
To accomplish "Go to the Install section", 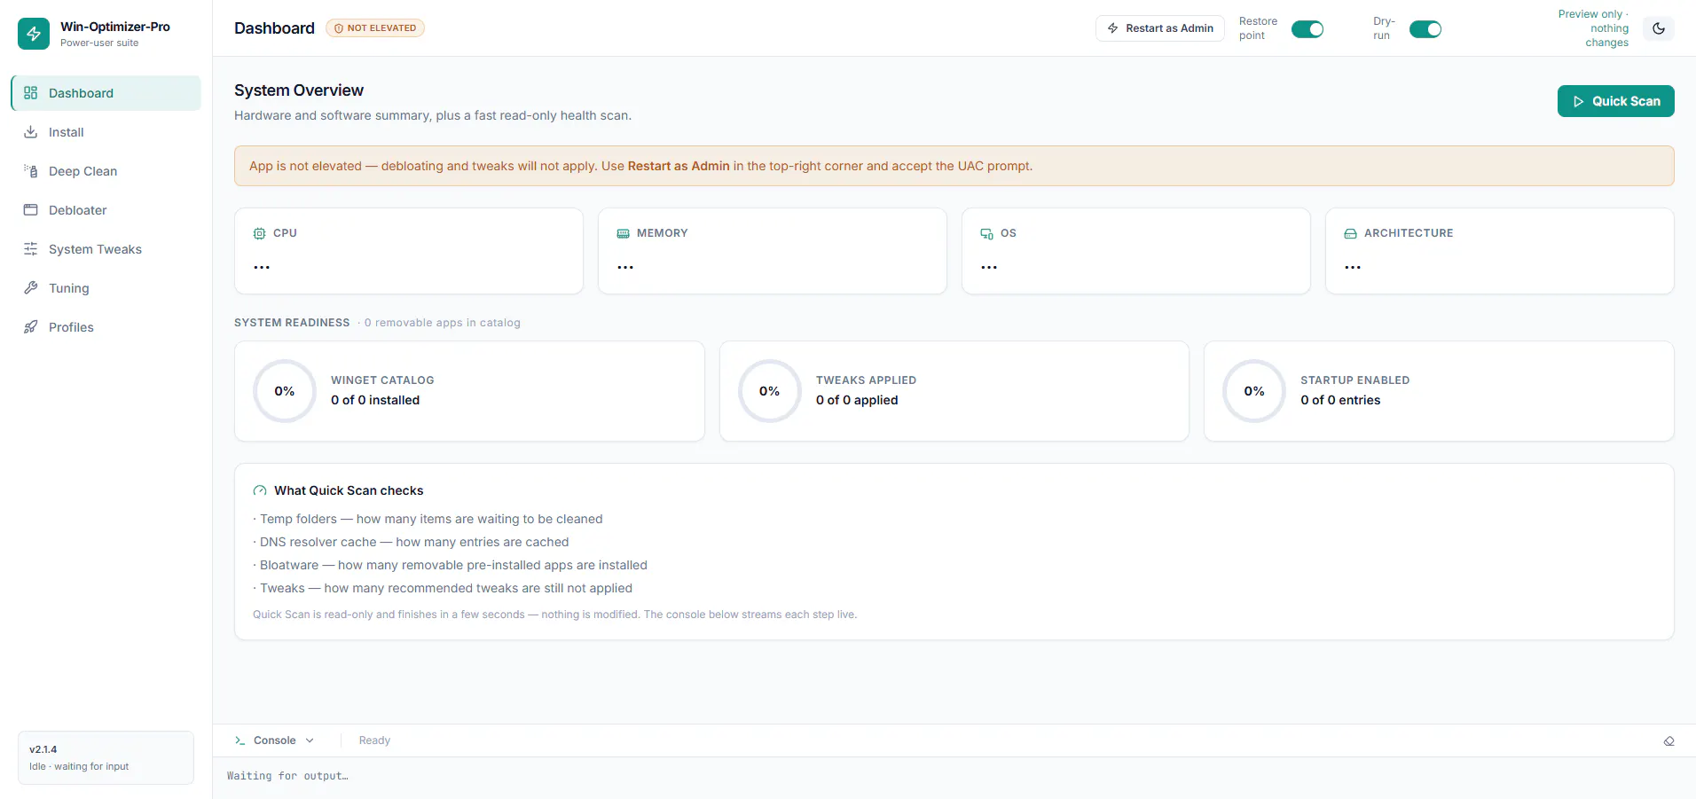I will (106, 132).
